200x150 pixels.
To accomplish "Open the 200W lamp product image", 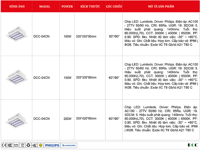I will pyautogui.click(x=17, y=118).
